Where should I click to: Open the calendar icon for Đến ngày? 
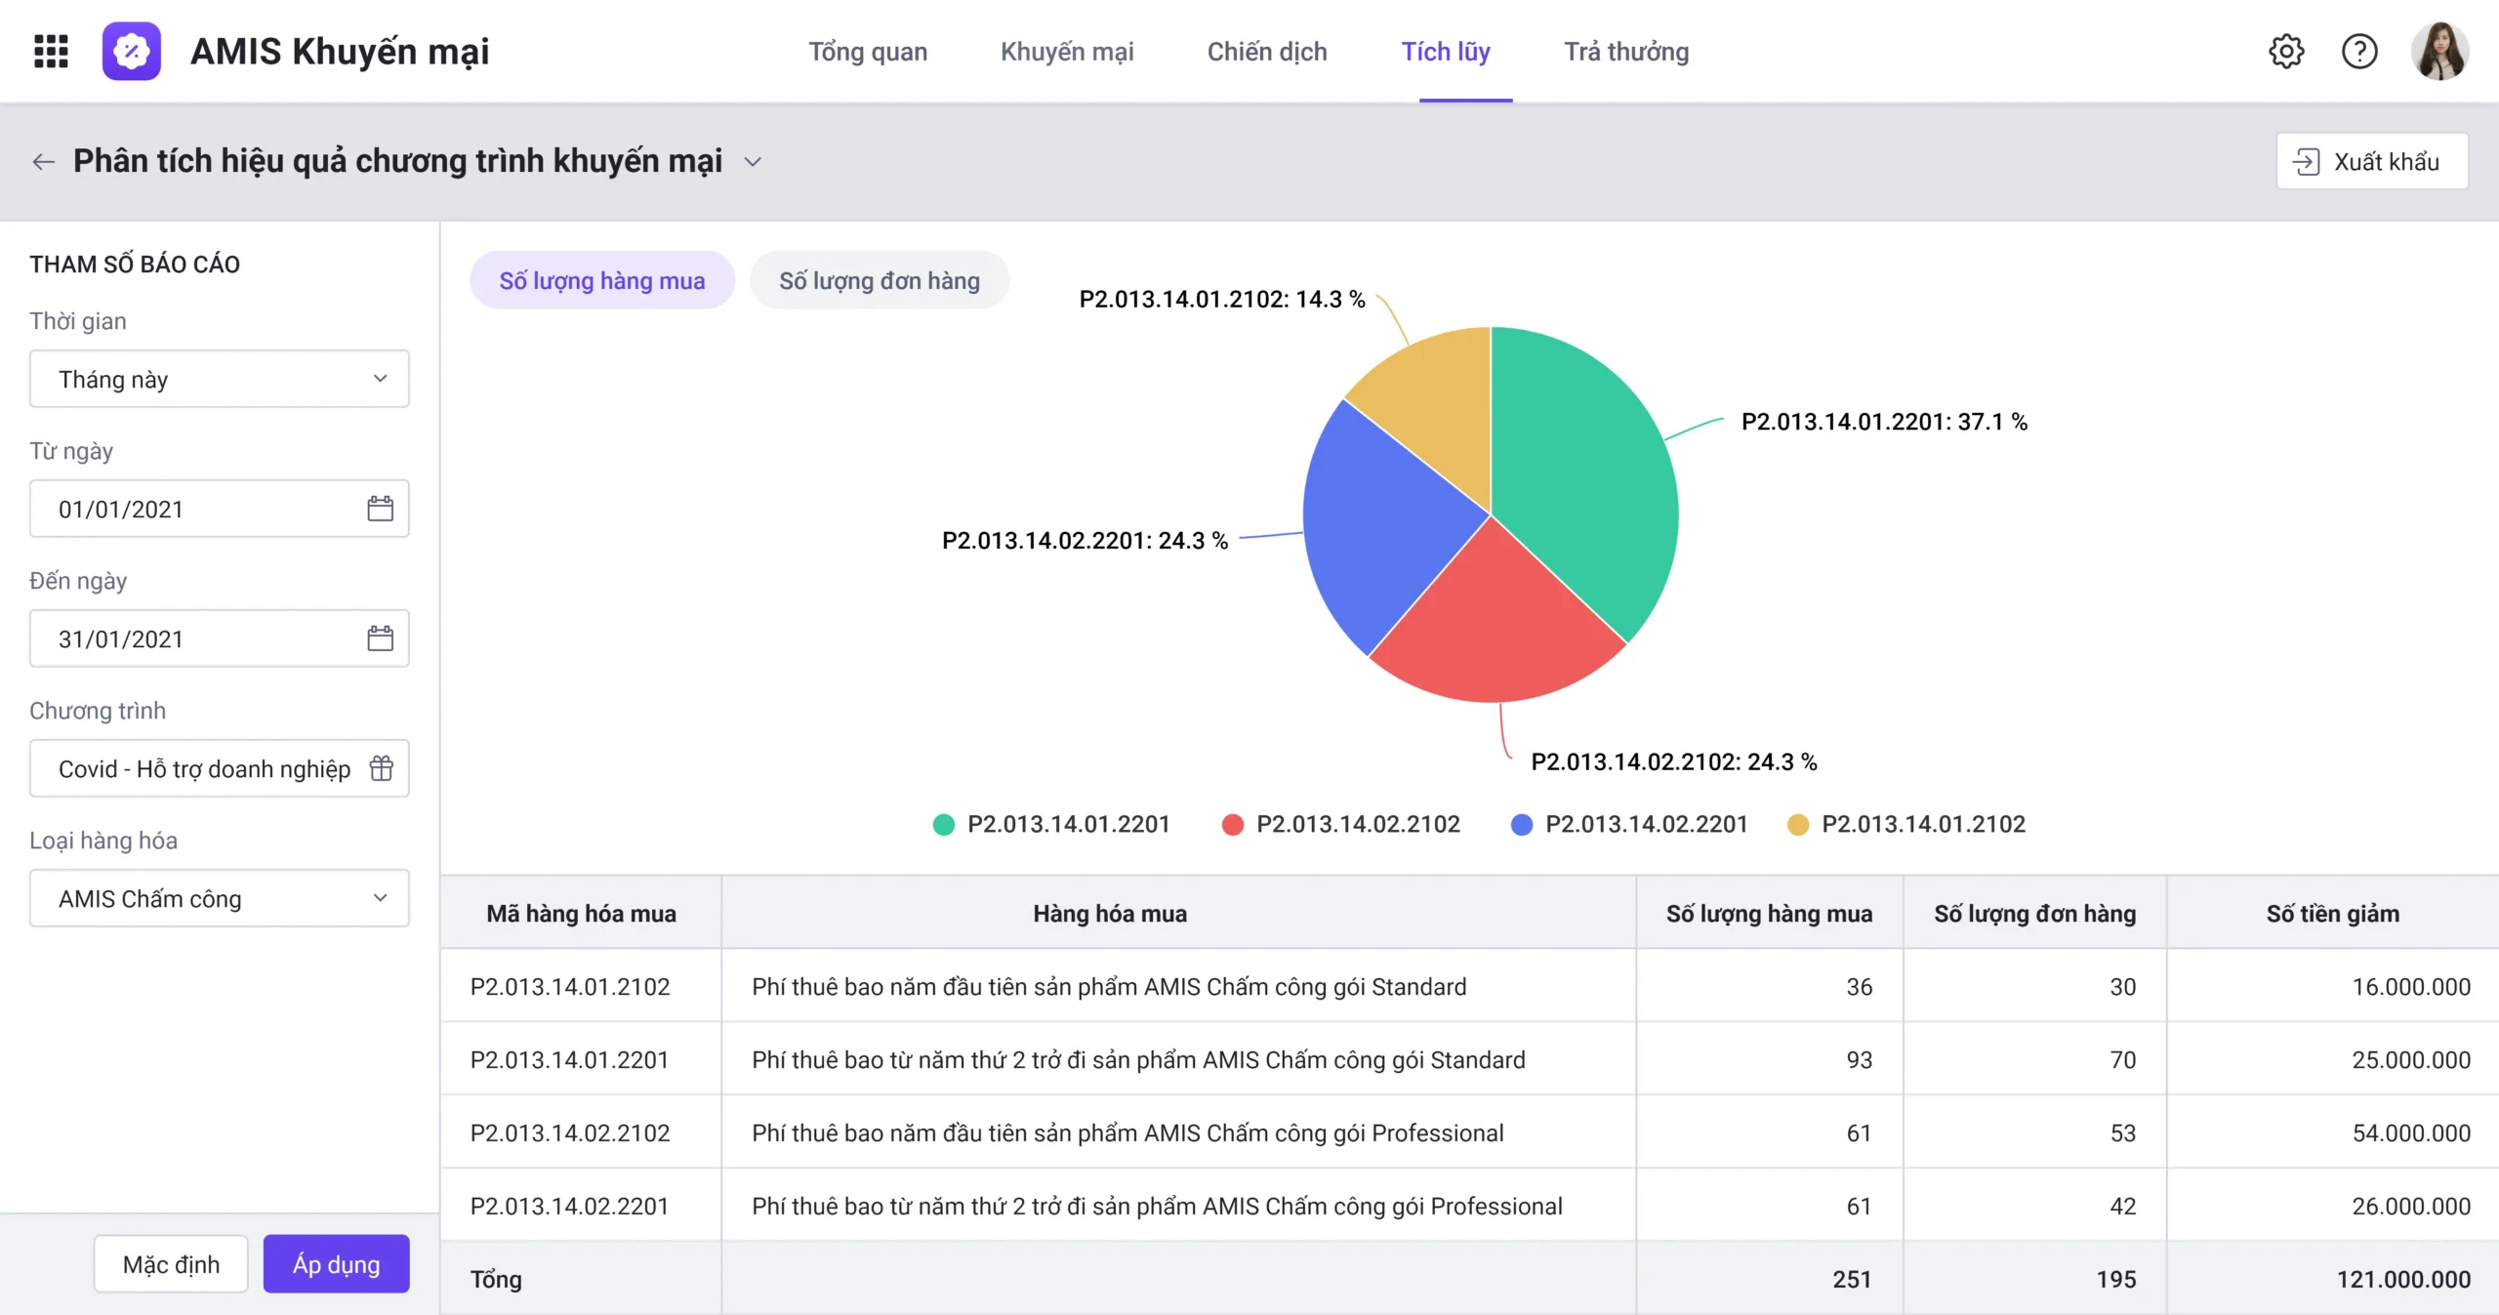(380, 638)
